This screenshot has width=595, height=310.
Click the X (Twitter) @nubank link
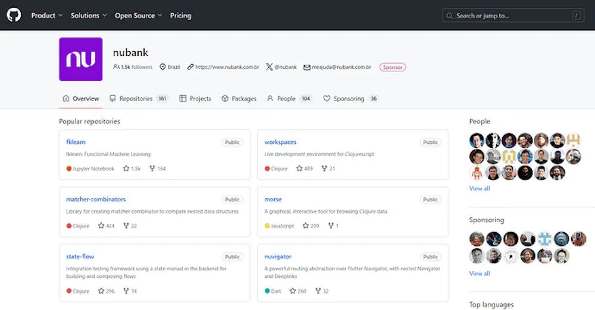(x=281, y=67)
